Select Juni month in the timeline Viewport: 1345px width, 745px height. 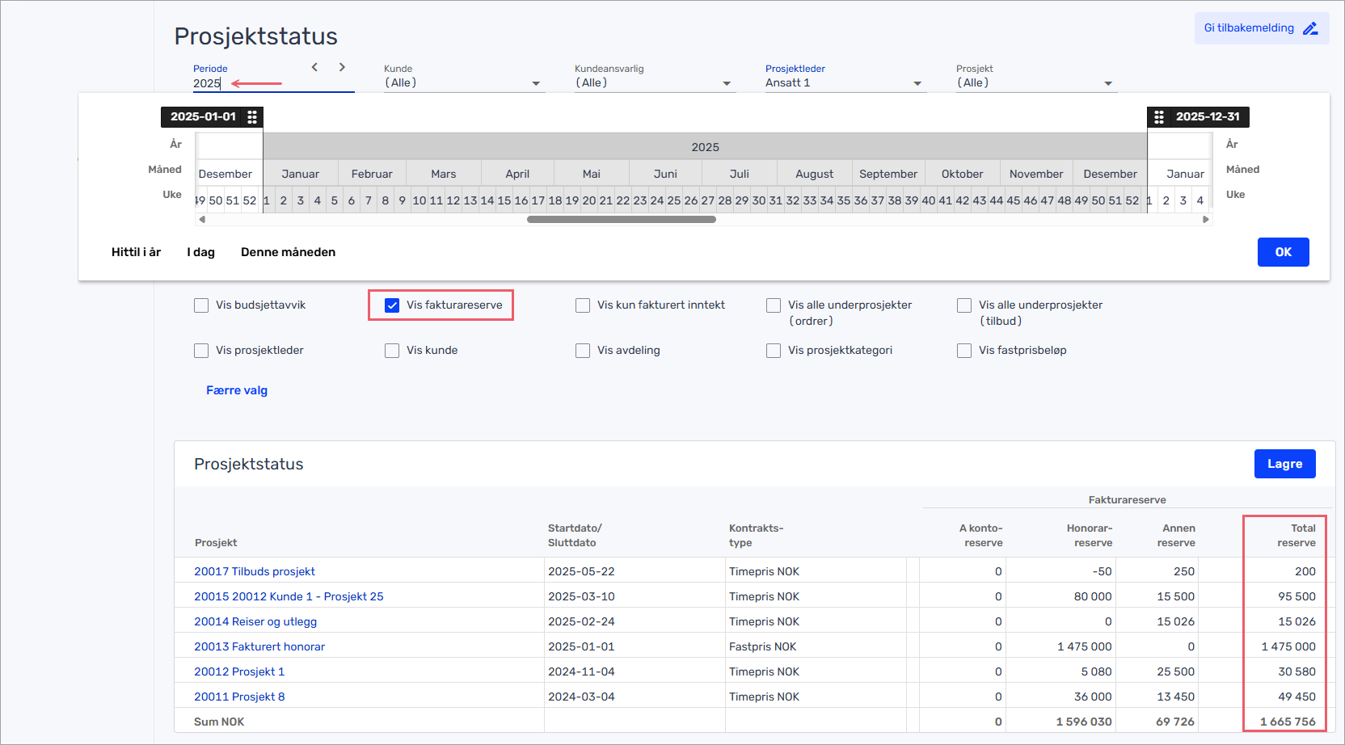click(665, 174)
